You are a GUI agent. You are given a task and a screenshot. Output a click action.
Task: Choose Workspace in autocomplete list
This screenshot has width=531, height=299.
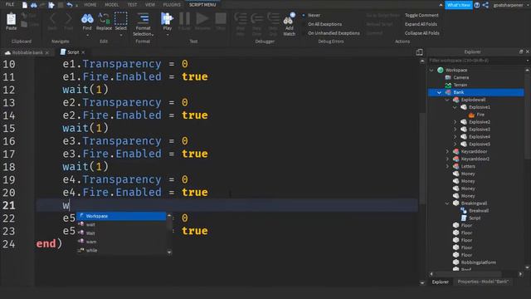click(x=121, y=216)
